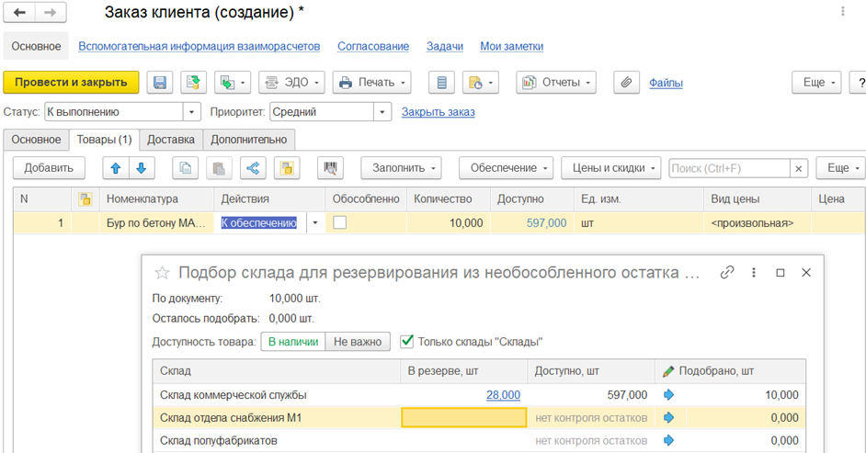Click the Провести и закрыть button
The height and width of the screenshot is (453, 866).
coord(71,83)
